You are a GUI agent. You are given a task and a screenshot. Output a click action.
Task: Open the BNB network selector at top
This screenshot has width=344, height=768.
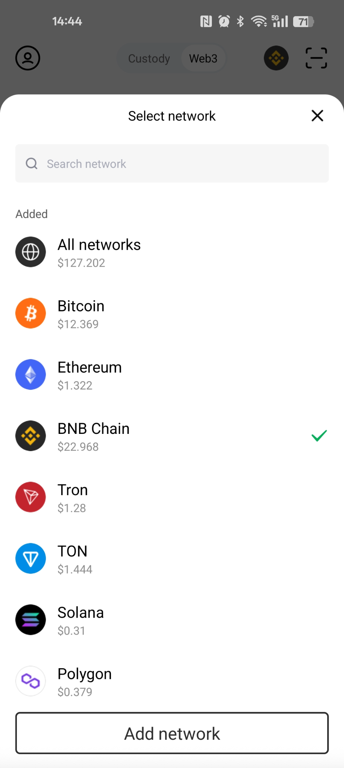pyautogui.click(x=276, y=58)
